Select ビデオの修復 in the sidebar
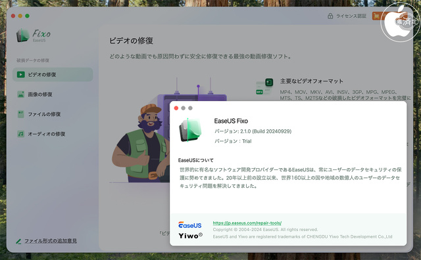Viewport: 421px width, 260px height. click(53, 74)
